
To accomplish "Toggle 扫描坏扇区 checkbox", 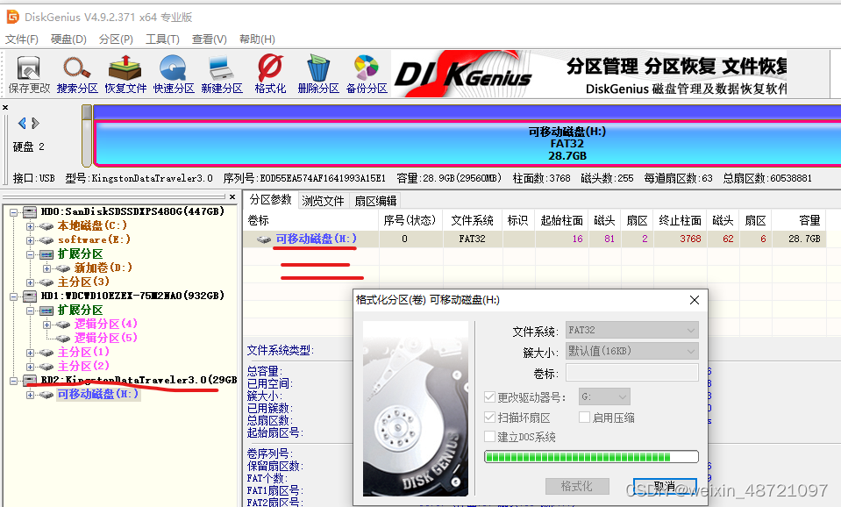I will pyautogui.click(x=489, y=417).
